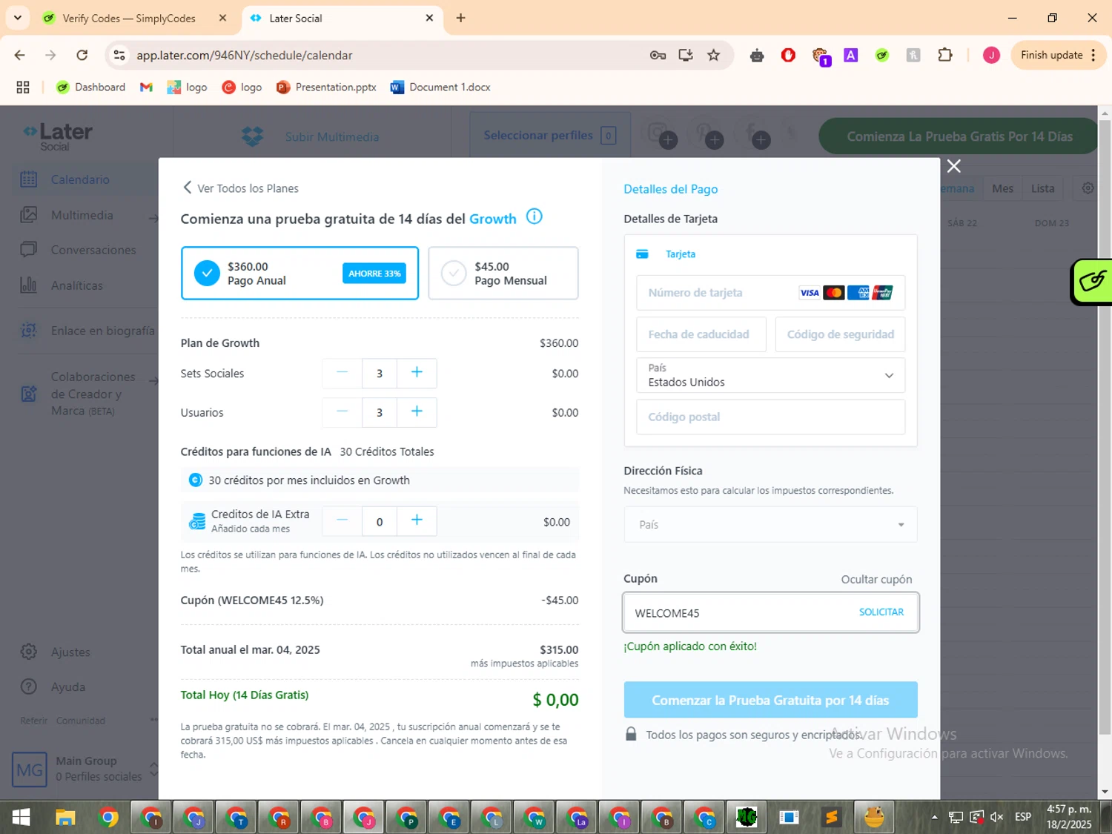This screenshot has height=834, width=1112.
Task: Open the Gmail bookmark icon
Action: [146, 87]
